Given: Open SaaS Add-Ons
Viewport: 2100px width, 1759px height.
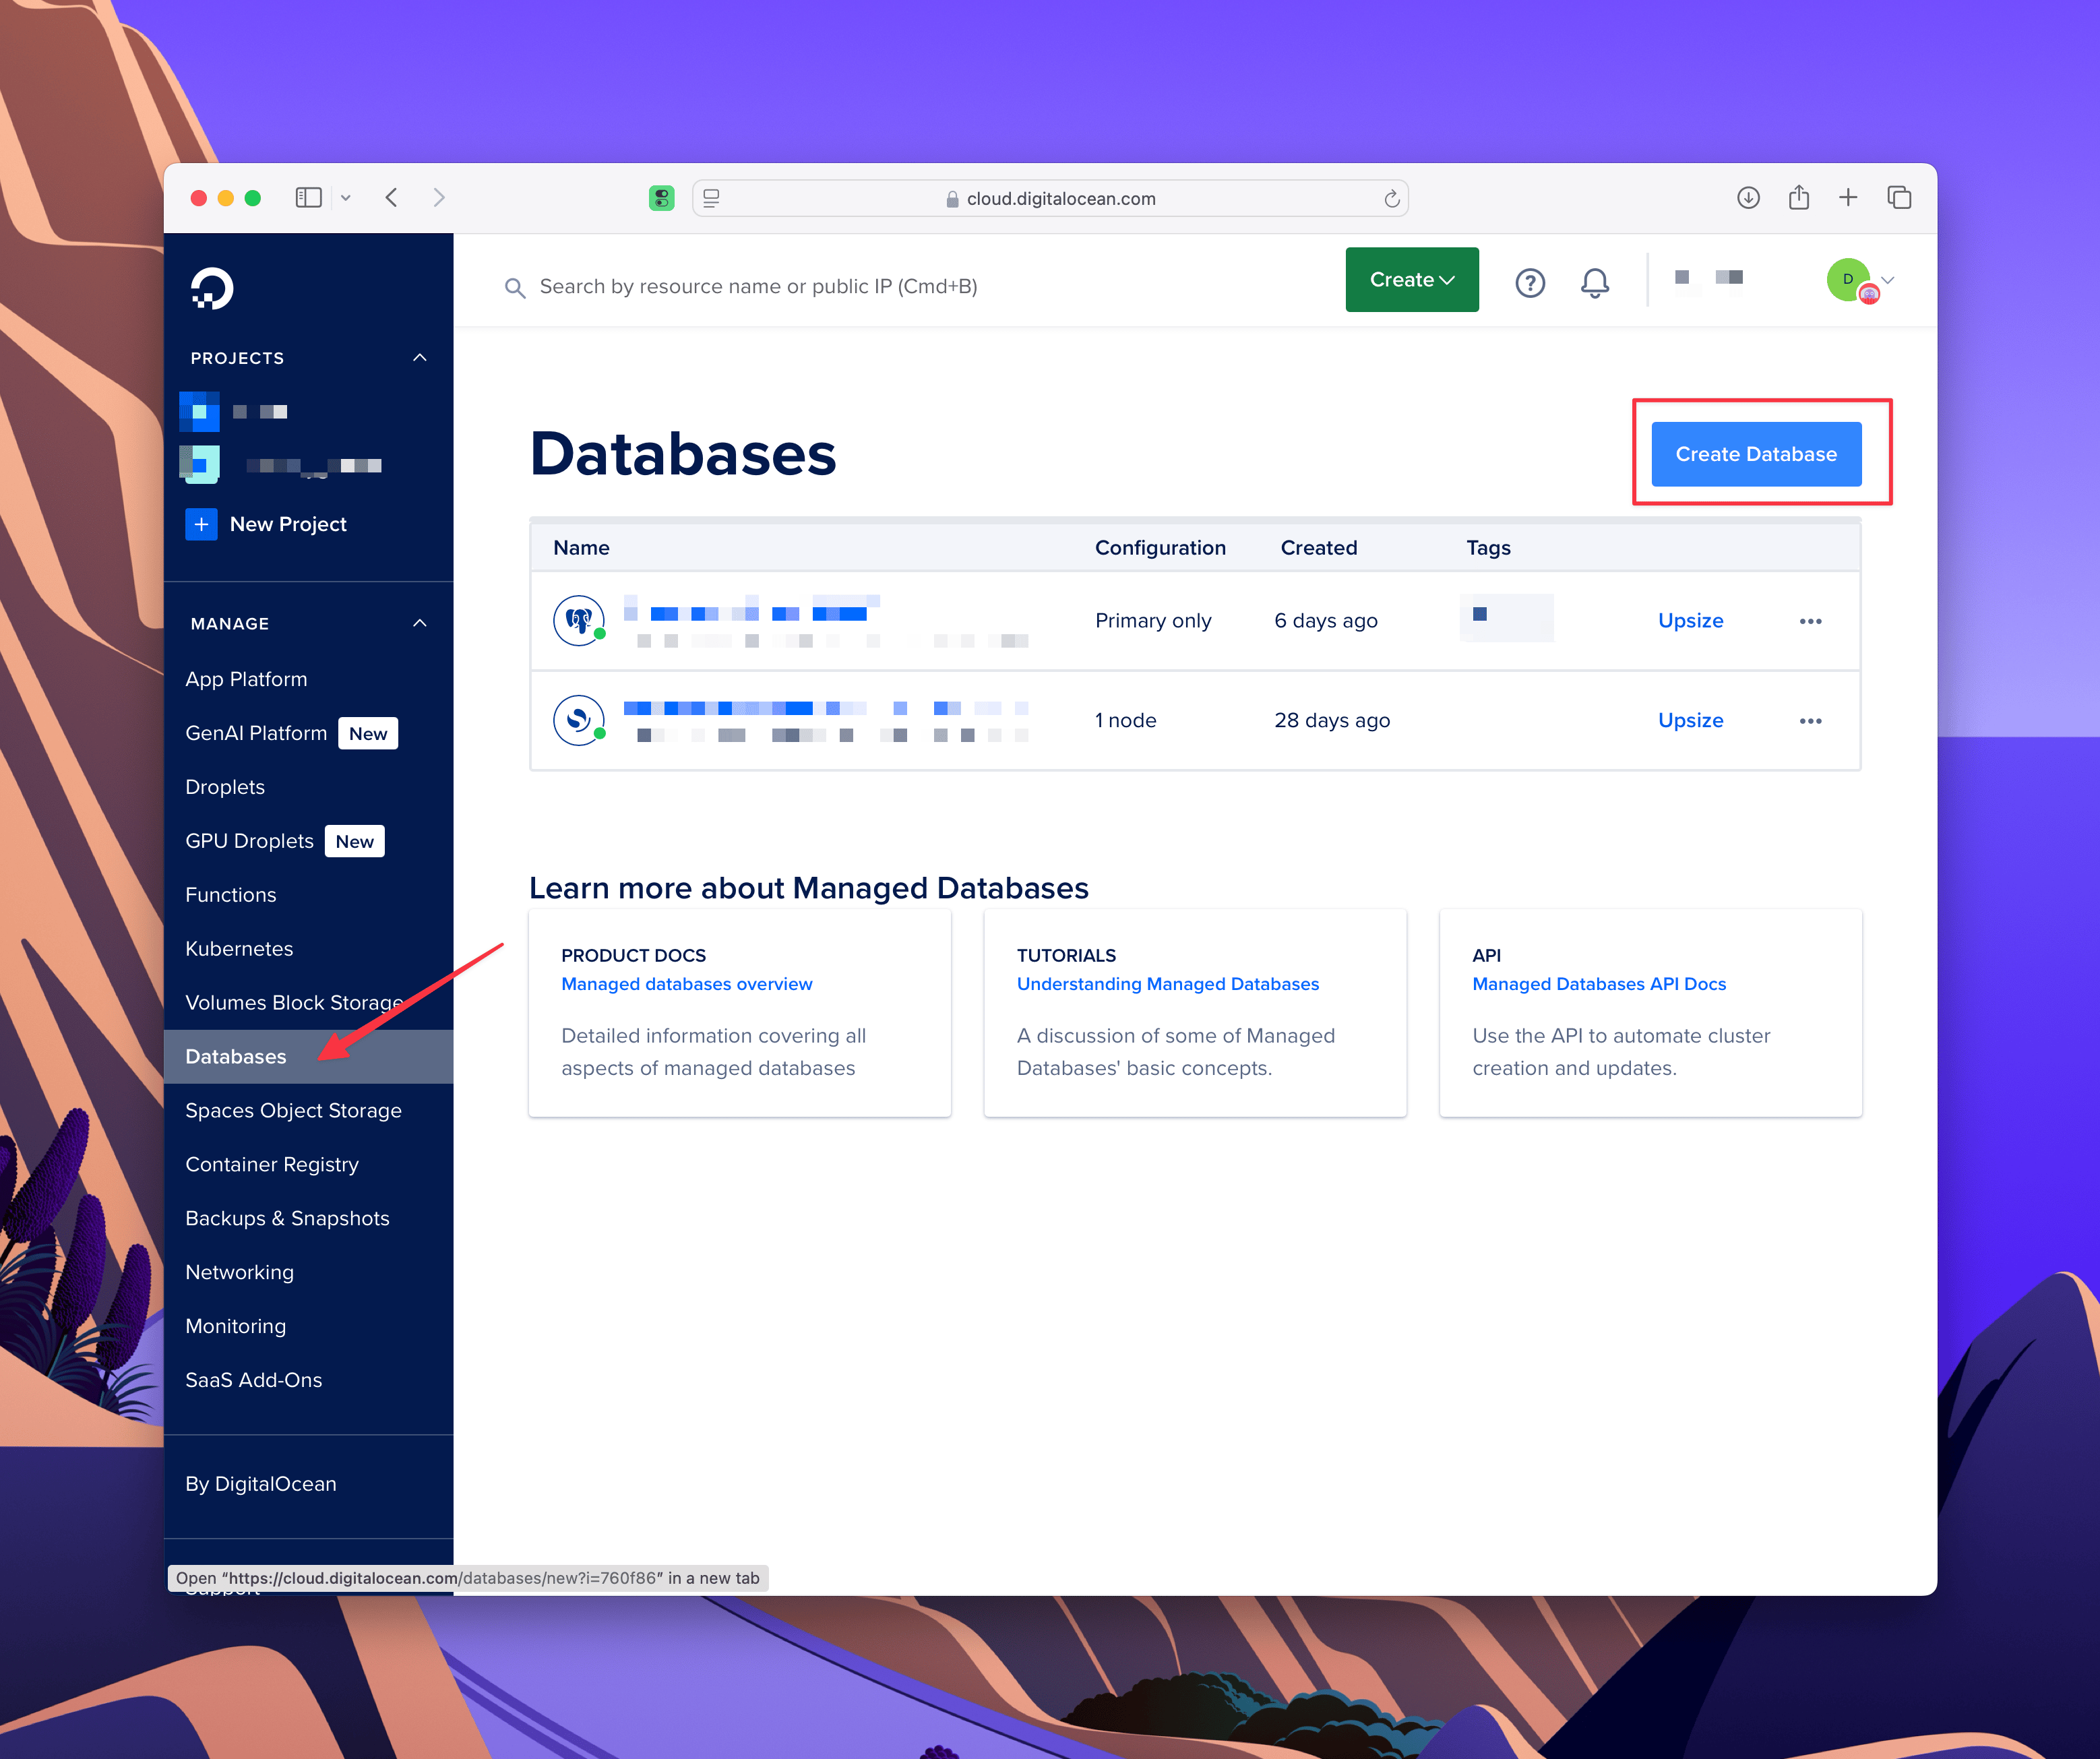Looking at the screenshot, I should pyautogui.click(x=254, y=1381).
